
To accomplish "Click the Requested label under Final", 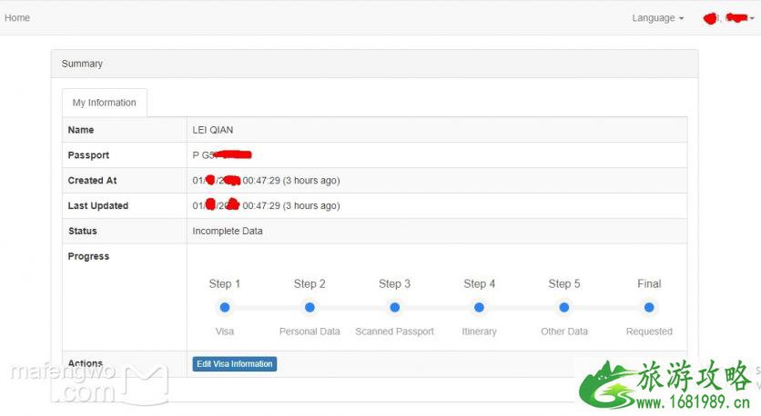I will (649, 332).
